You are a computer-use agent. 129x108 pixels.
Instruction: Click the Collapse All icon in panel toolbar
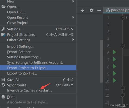(82, 10)
